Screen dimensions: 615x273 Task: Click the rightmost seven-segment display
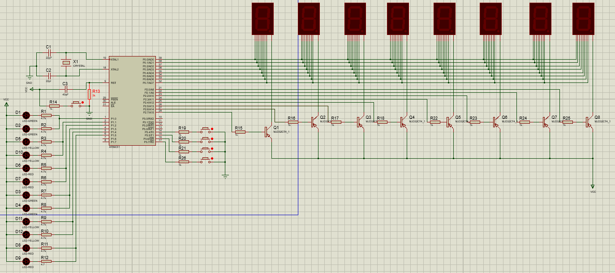point(584,18)
